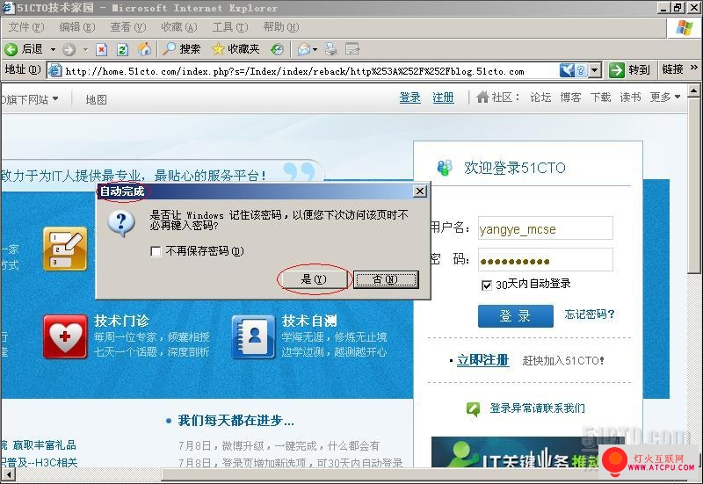Open Forward button history dropdown arrow
703x484 pixels.
click(x=85, y=49)
